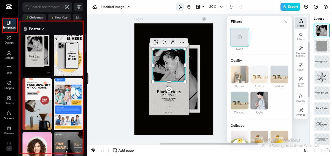This screenshot has height=156, width=332.
Task: Open the Design sidebar tab
Action: point(9,40)
